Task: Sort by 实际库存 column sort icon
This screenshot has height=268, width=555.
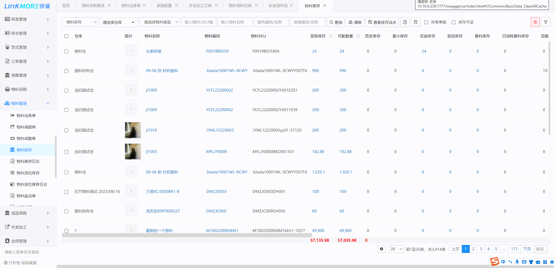Action: point(331,36)
